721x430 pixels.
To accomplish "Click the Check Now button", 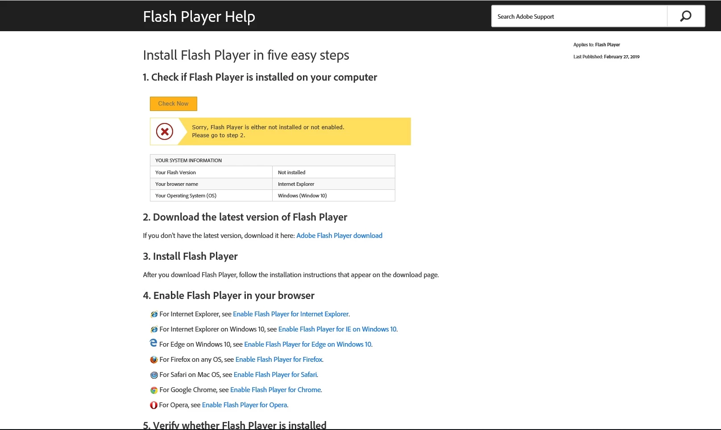I will (x=173, y=103).
